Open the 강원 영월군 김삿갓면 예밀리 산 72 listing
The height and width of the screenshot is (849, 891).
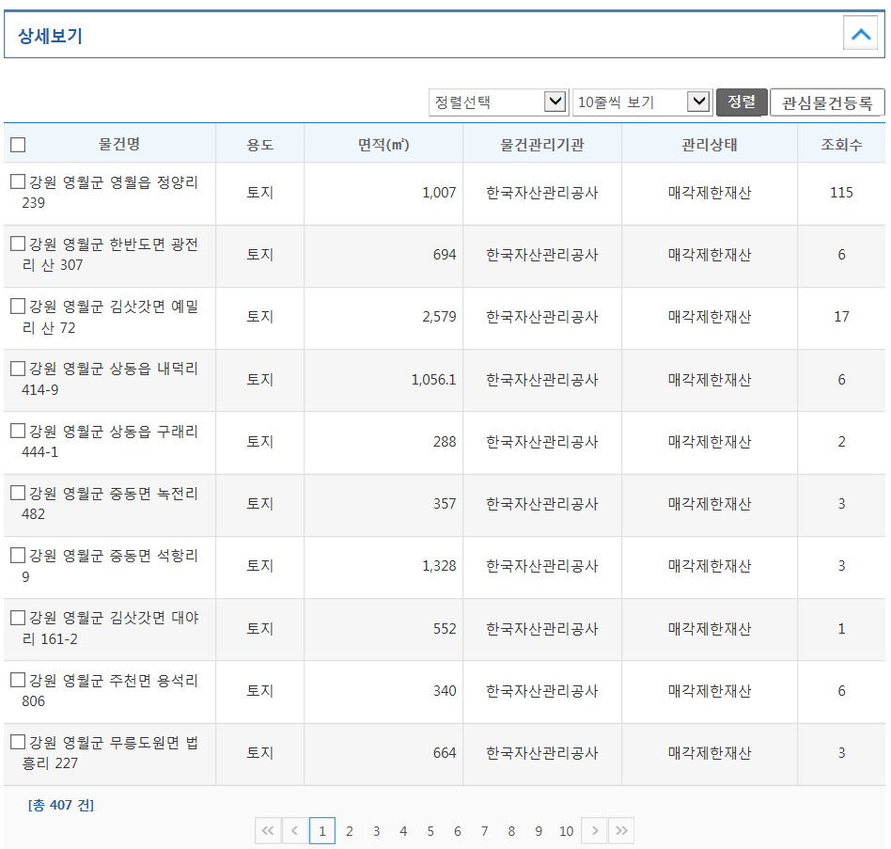110,317
